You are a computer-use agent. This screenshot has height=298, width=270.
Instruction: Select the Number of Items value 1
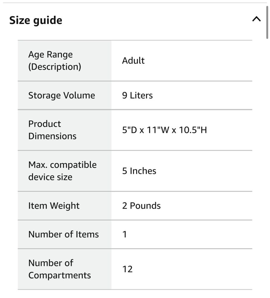tap(124, 234)
